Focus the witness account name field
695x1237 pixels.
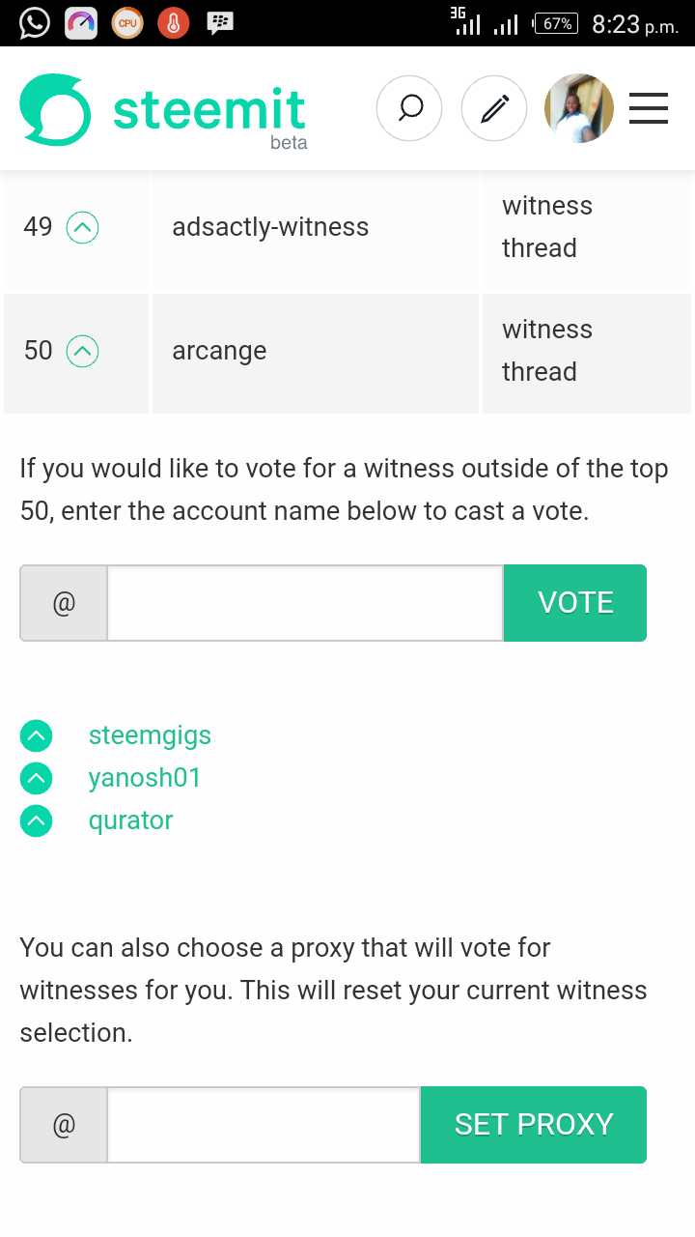click(305, 603)
